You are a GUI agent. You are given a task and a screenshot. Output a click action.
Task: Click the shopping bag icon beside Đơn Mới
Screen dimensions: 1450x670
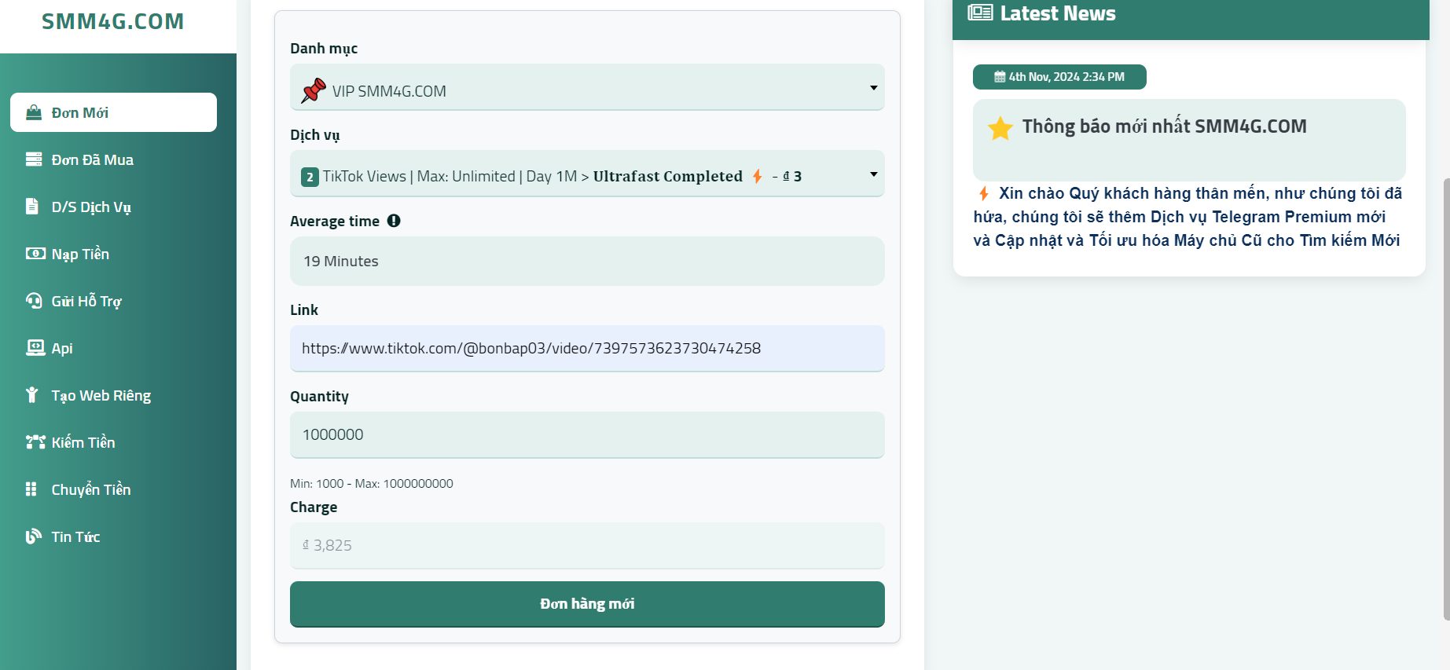click(34, 112)
